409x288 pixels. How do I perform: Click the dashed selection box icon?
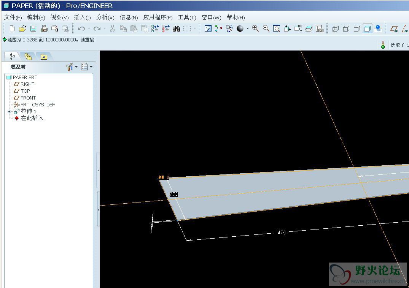187,28
